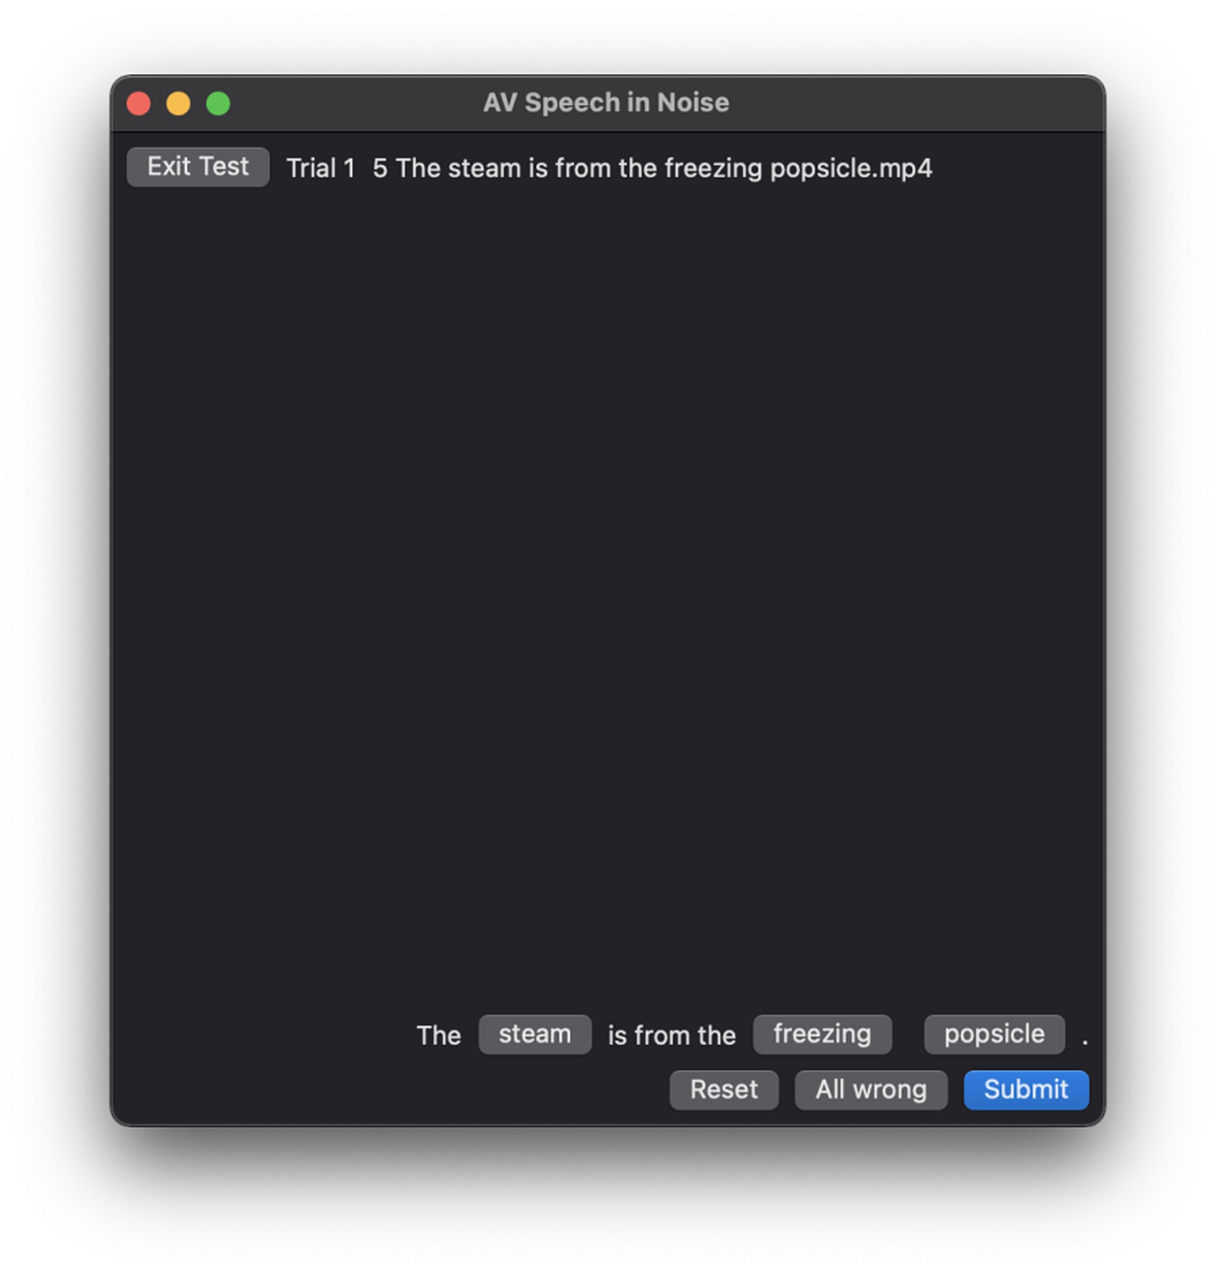Zoom window with the green button
Viewport: 1216px width, 1272px height.
(x=218, y=103)
